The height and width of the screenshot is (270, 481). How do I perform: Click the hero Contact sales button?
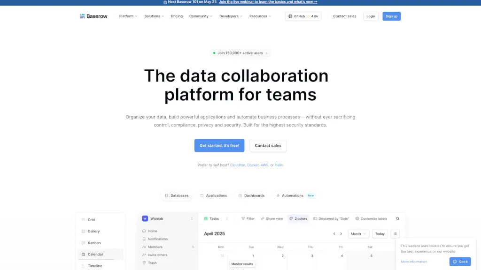coord(268,145)
